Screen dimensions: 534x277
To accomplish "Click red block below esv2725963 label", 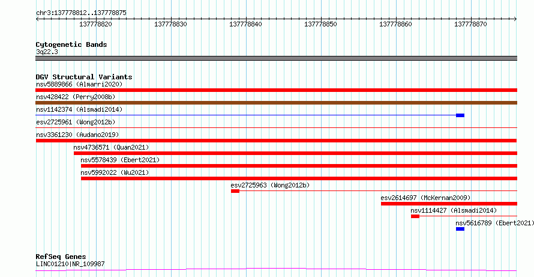I will tap(235, 191).
